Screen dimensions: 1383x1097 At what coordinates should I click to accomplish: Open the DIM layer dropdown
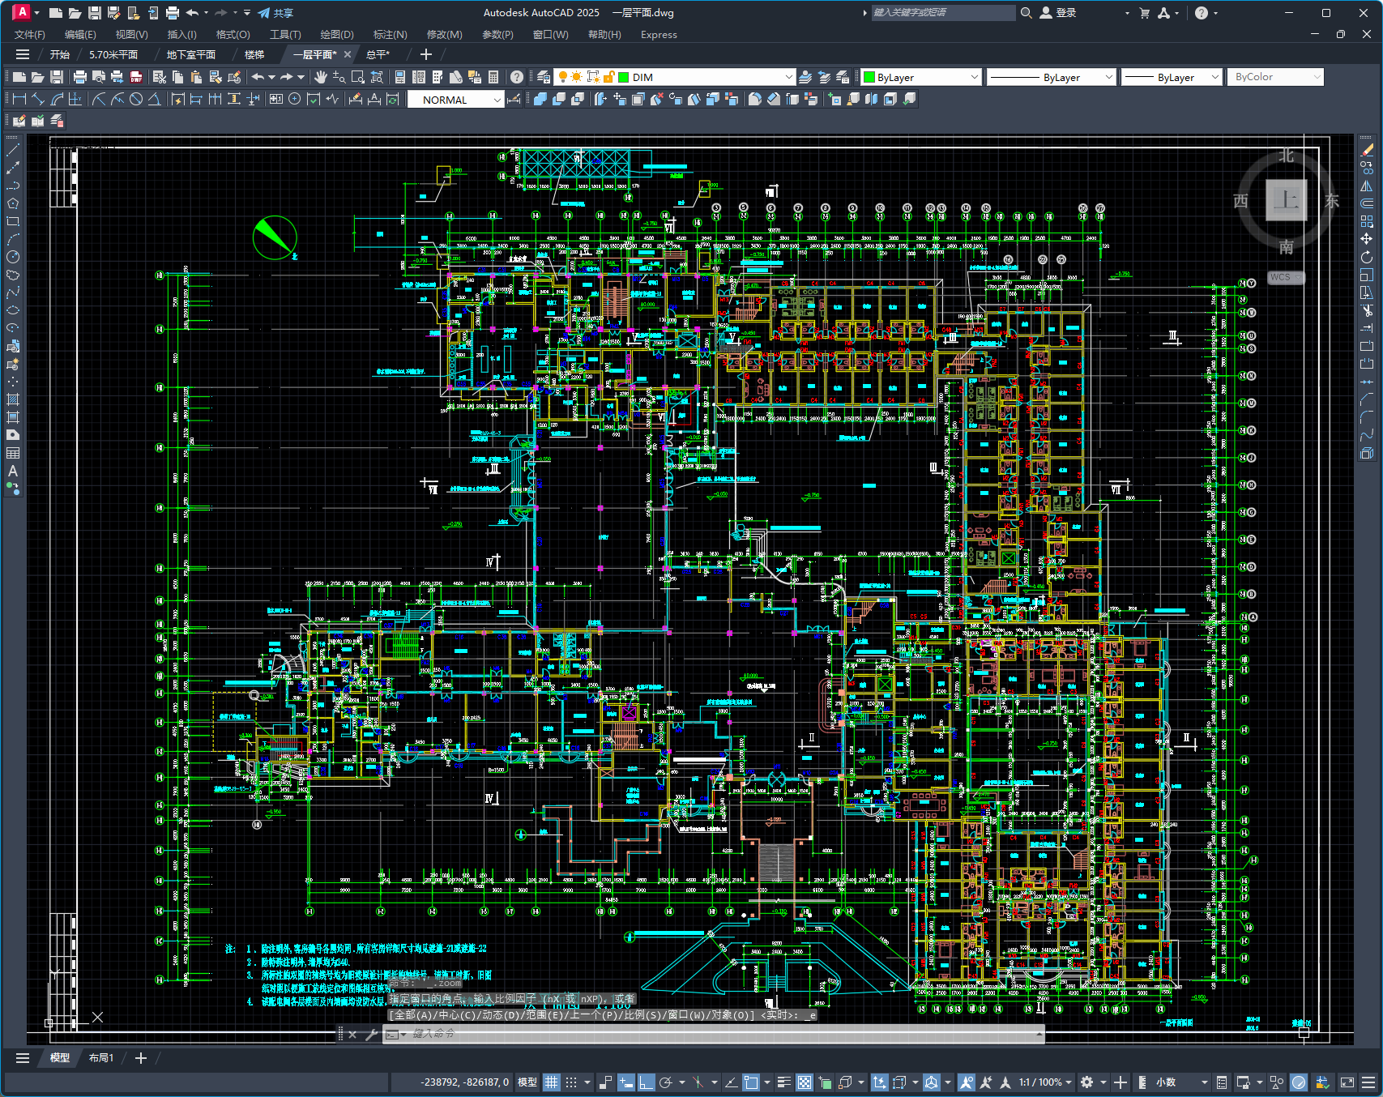point(789,77)
